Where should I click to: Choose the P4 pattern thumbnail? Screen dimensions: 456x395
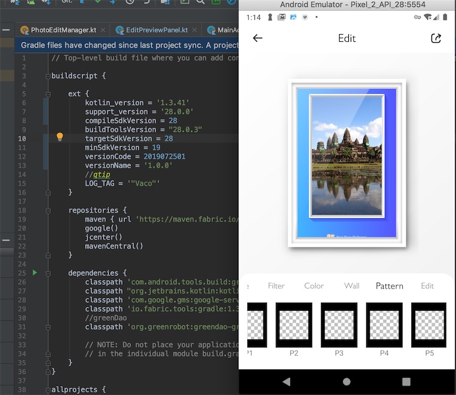tap(384, 324)
